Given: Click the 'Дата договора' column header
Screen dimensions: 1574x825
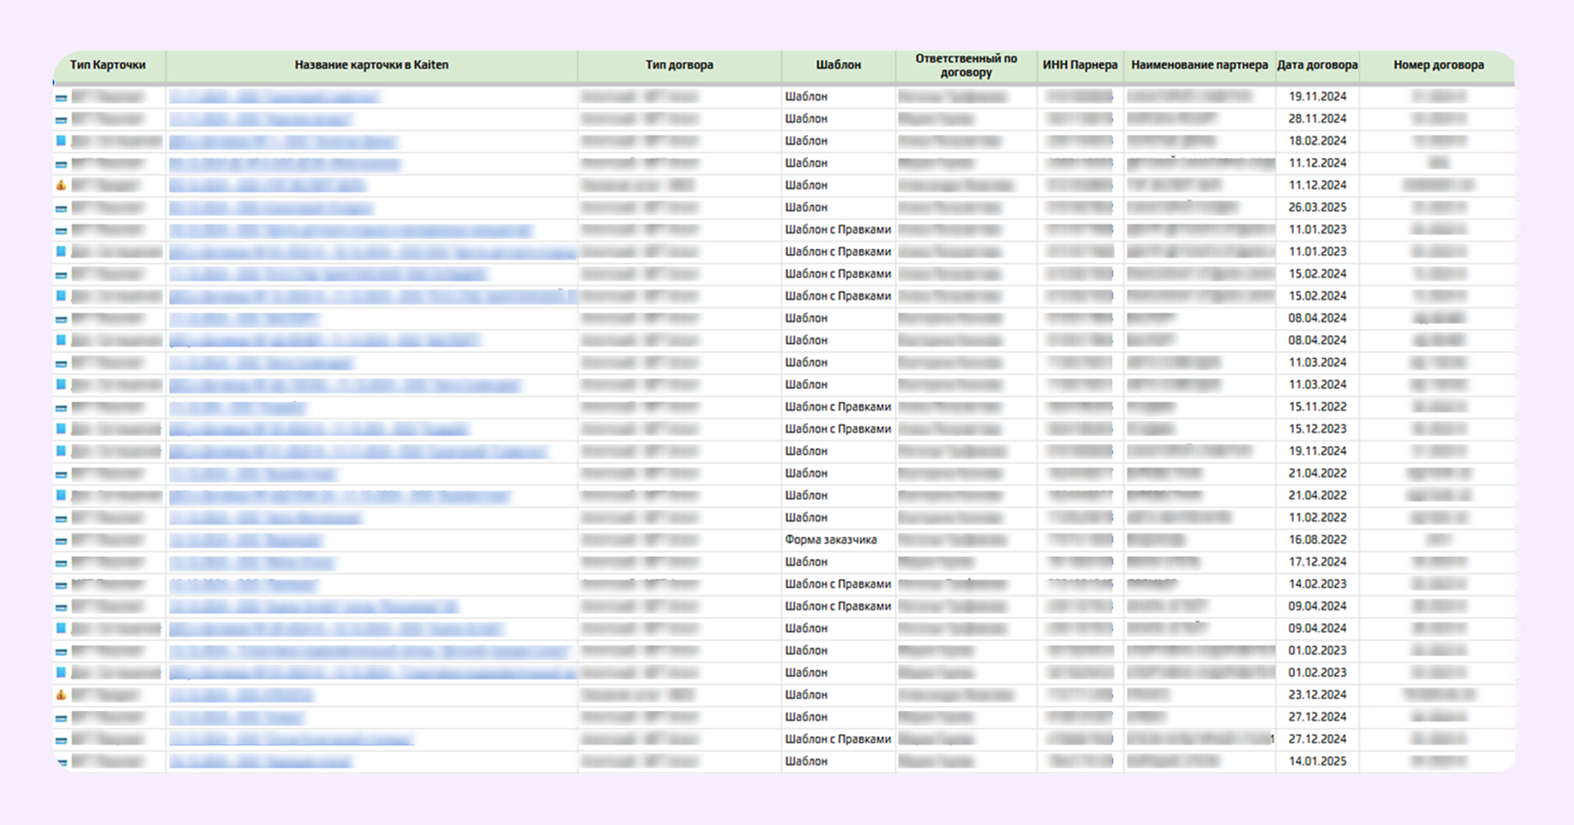Looking at the screenshot, I should pyautogui.click(x=1317, y=65).
